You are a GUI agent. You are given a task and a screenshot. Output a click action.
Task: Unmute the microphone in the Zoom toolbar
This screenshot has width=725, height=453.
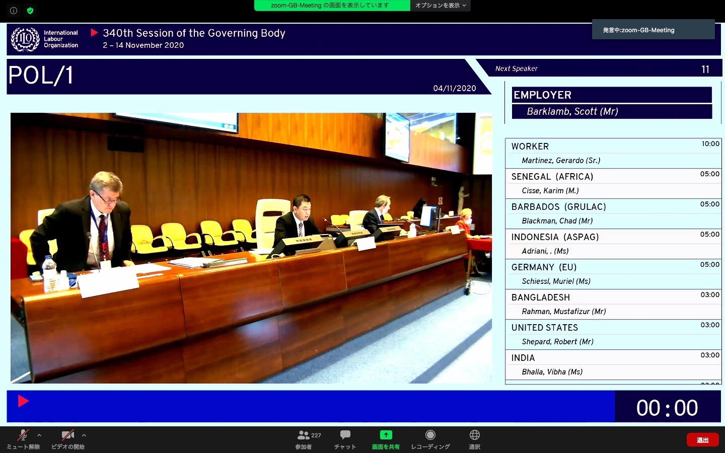pyautogui.click(x=23, y=435)
